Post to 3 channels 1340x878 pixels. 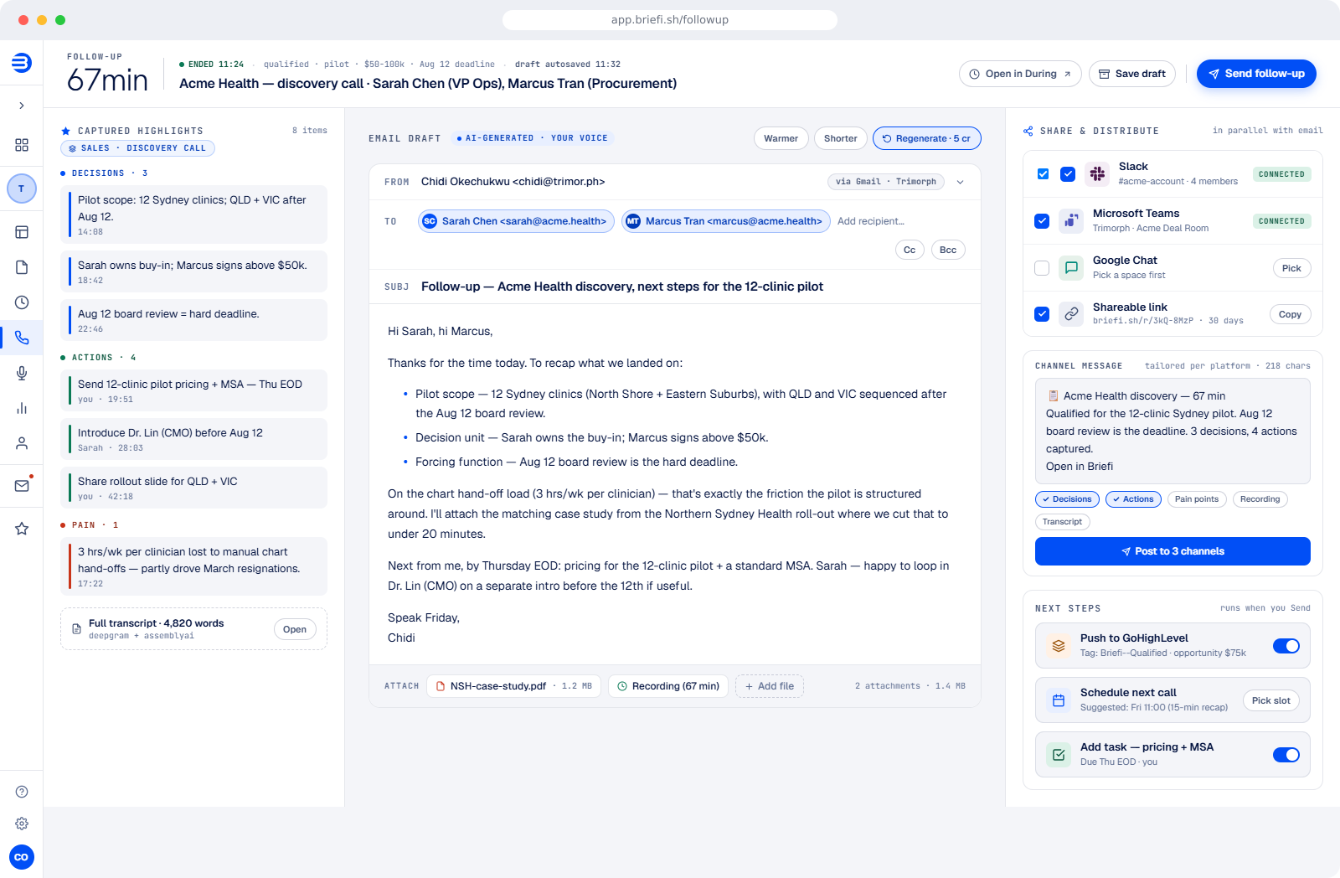[x=1172, y=551]
